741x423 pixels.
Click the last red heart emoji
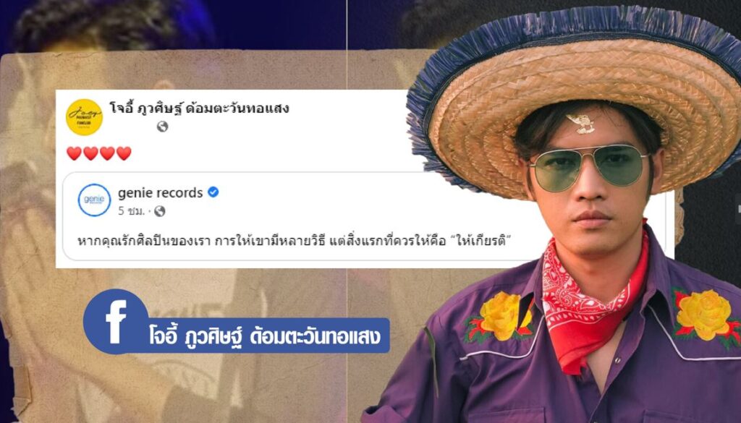124,153
